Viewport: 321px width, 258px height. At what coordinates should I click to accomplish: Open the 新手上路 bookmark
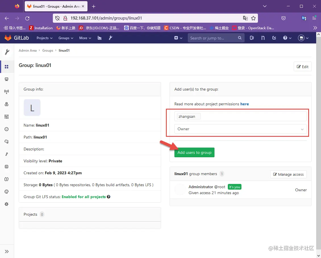[66, 28]
